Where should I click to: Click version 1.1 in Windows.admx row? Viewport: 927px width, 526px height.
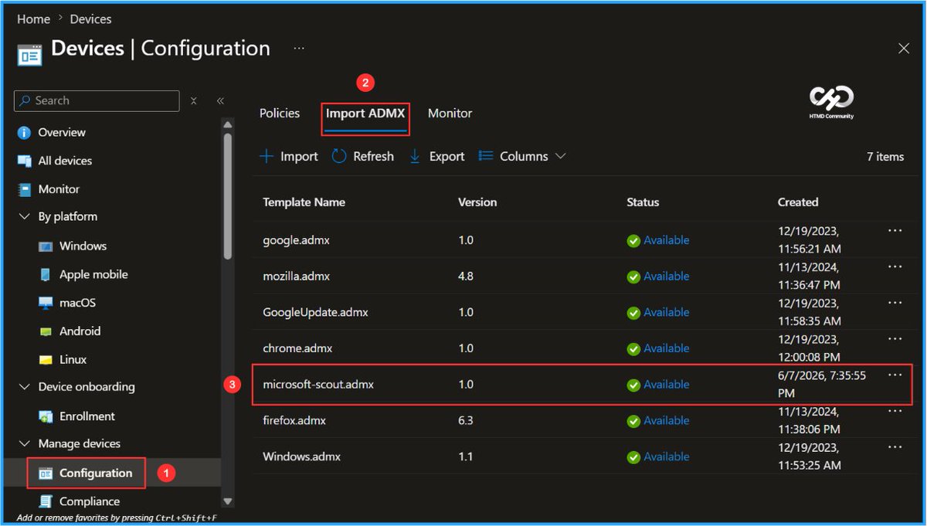(x=466, y=456)
